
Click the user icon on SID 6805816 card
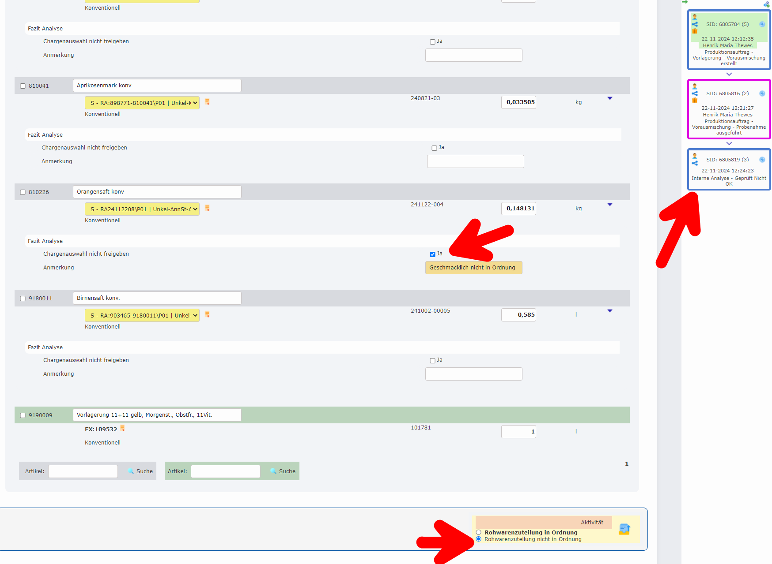coord(695,86)
